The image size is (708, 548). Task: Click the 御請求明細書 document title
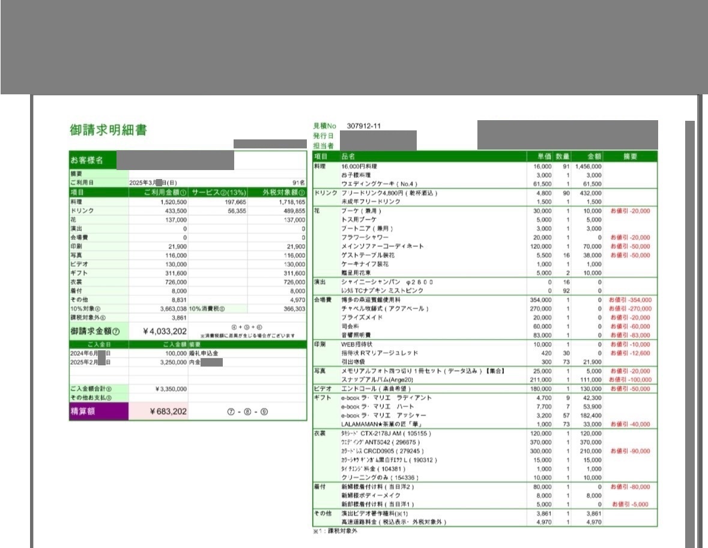[x=108, y=130]
